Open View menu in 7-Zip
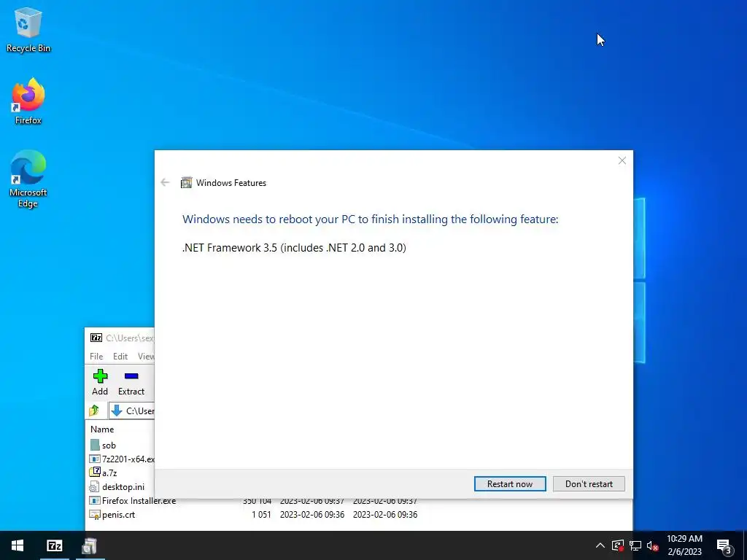The width and height of the screenshot is (747, 560). click(146, 356)
